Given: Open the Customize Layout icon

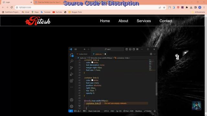Looking at the screenshot, I should pos(137,49).
